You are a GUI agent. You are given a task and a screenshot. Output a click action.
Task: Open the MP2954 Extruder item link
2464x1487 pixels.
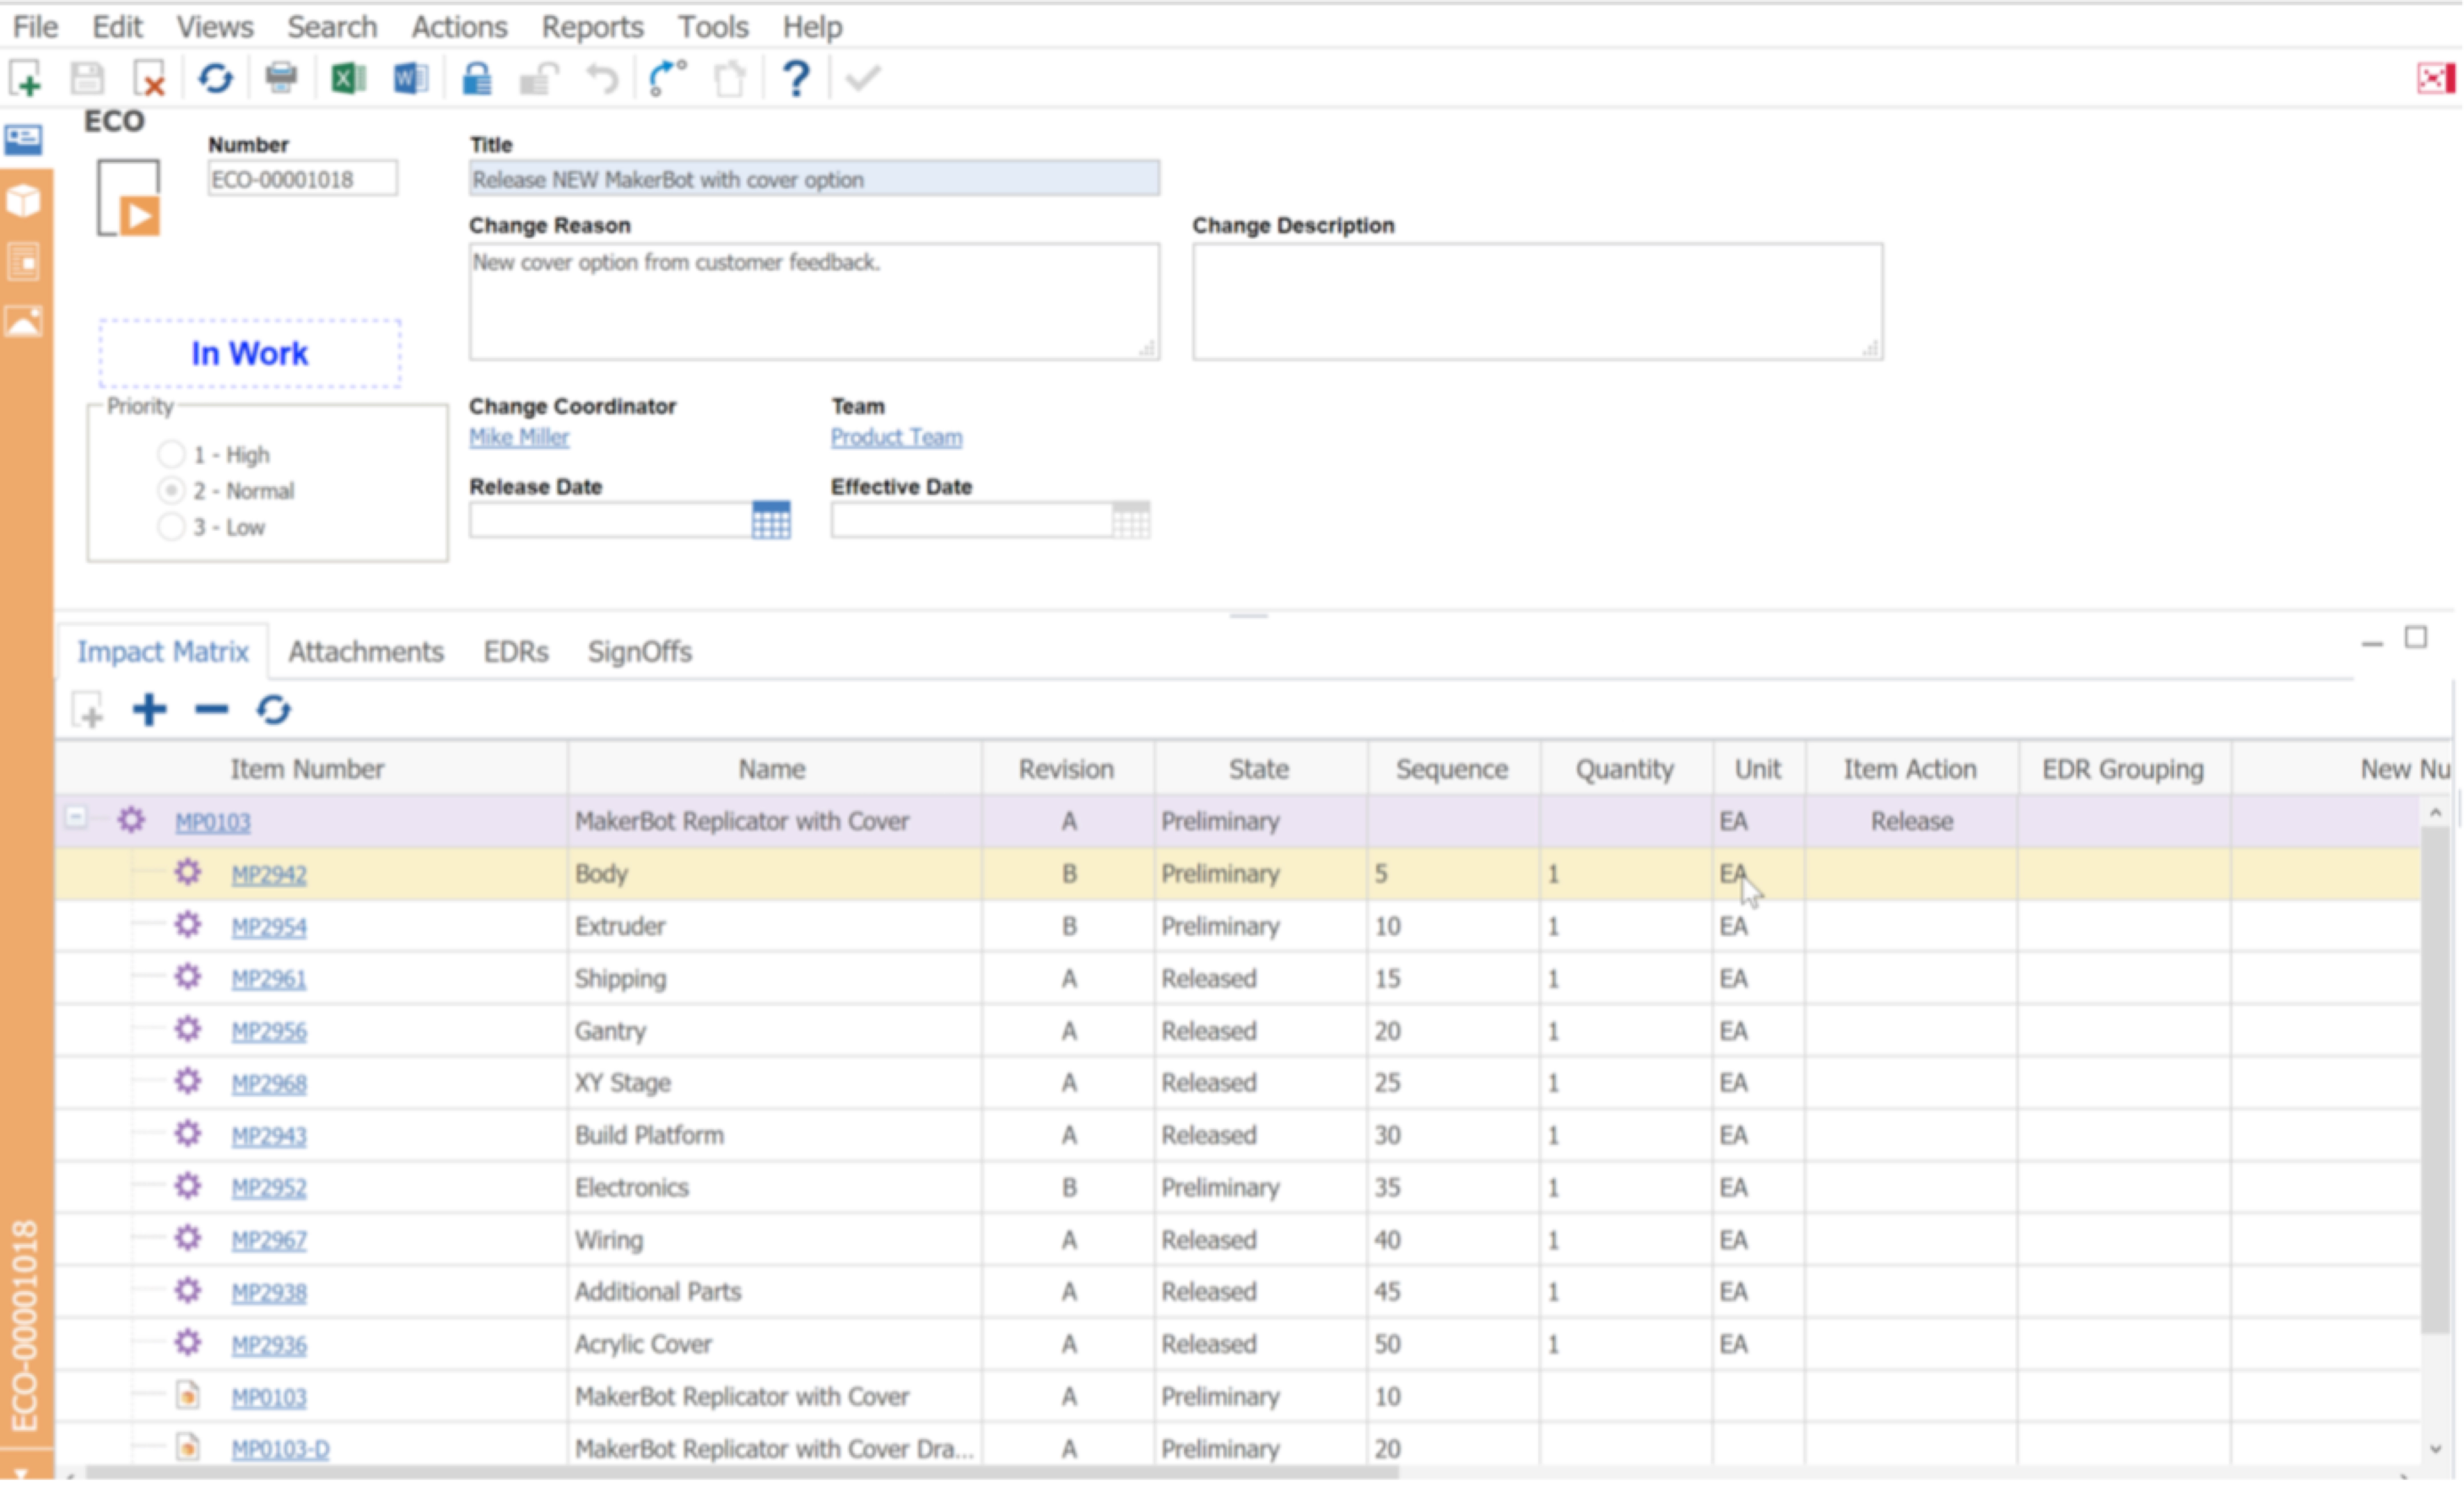(x=269, y=927)
